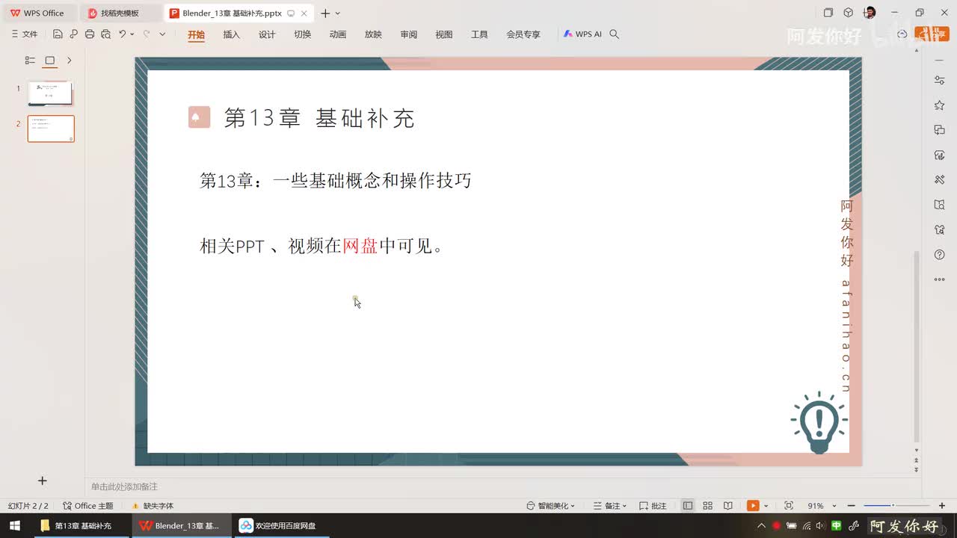Click the Print Preview icon
The image size is (957, 538).
pos(105,34)
